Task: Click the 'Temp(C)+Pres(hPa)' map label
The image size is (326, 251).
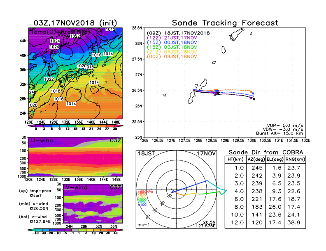Action: (61, 32)
